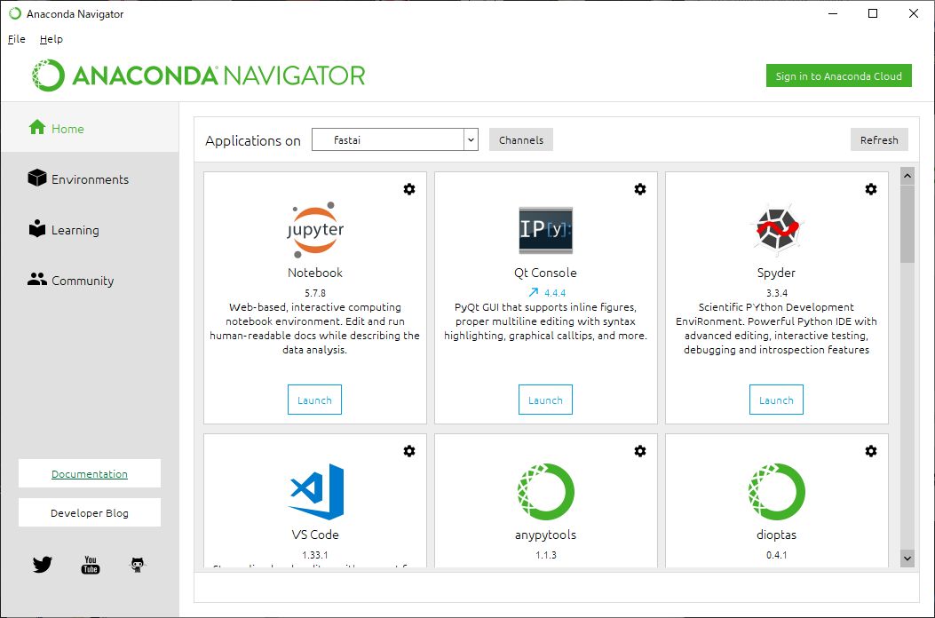
Task: Click the dioptas green ring icon
Action: [x=776, y=492]
